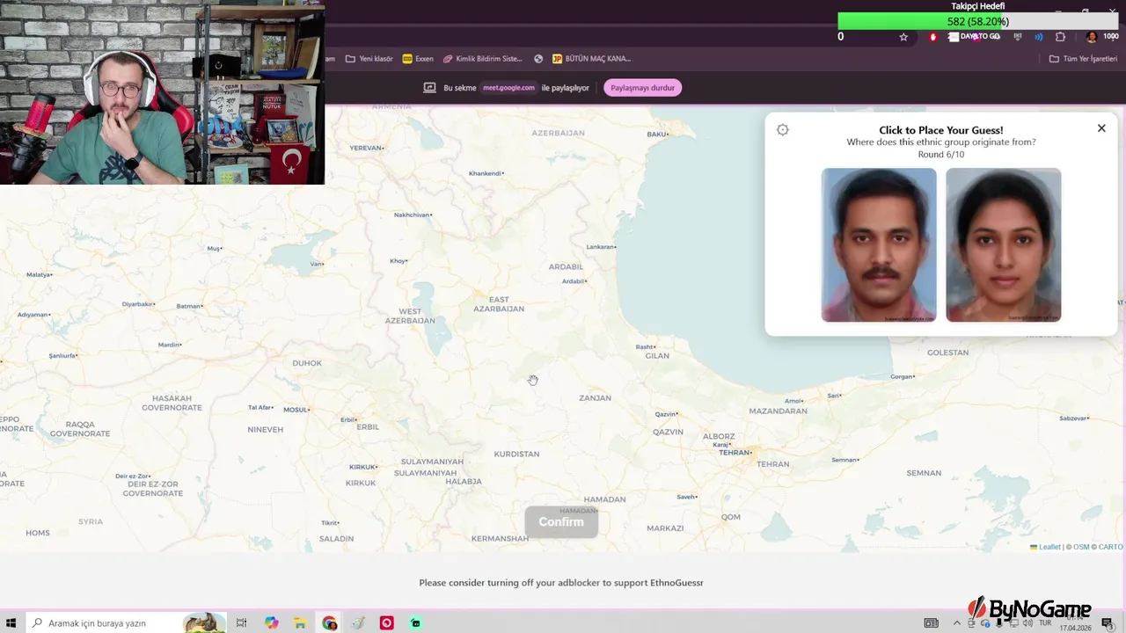Open the Chrome profile avatar
The height and width of the screenshot is (633, 1126).
coord(1092,37)
